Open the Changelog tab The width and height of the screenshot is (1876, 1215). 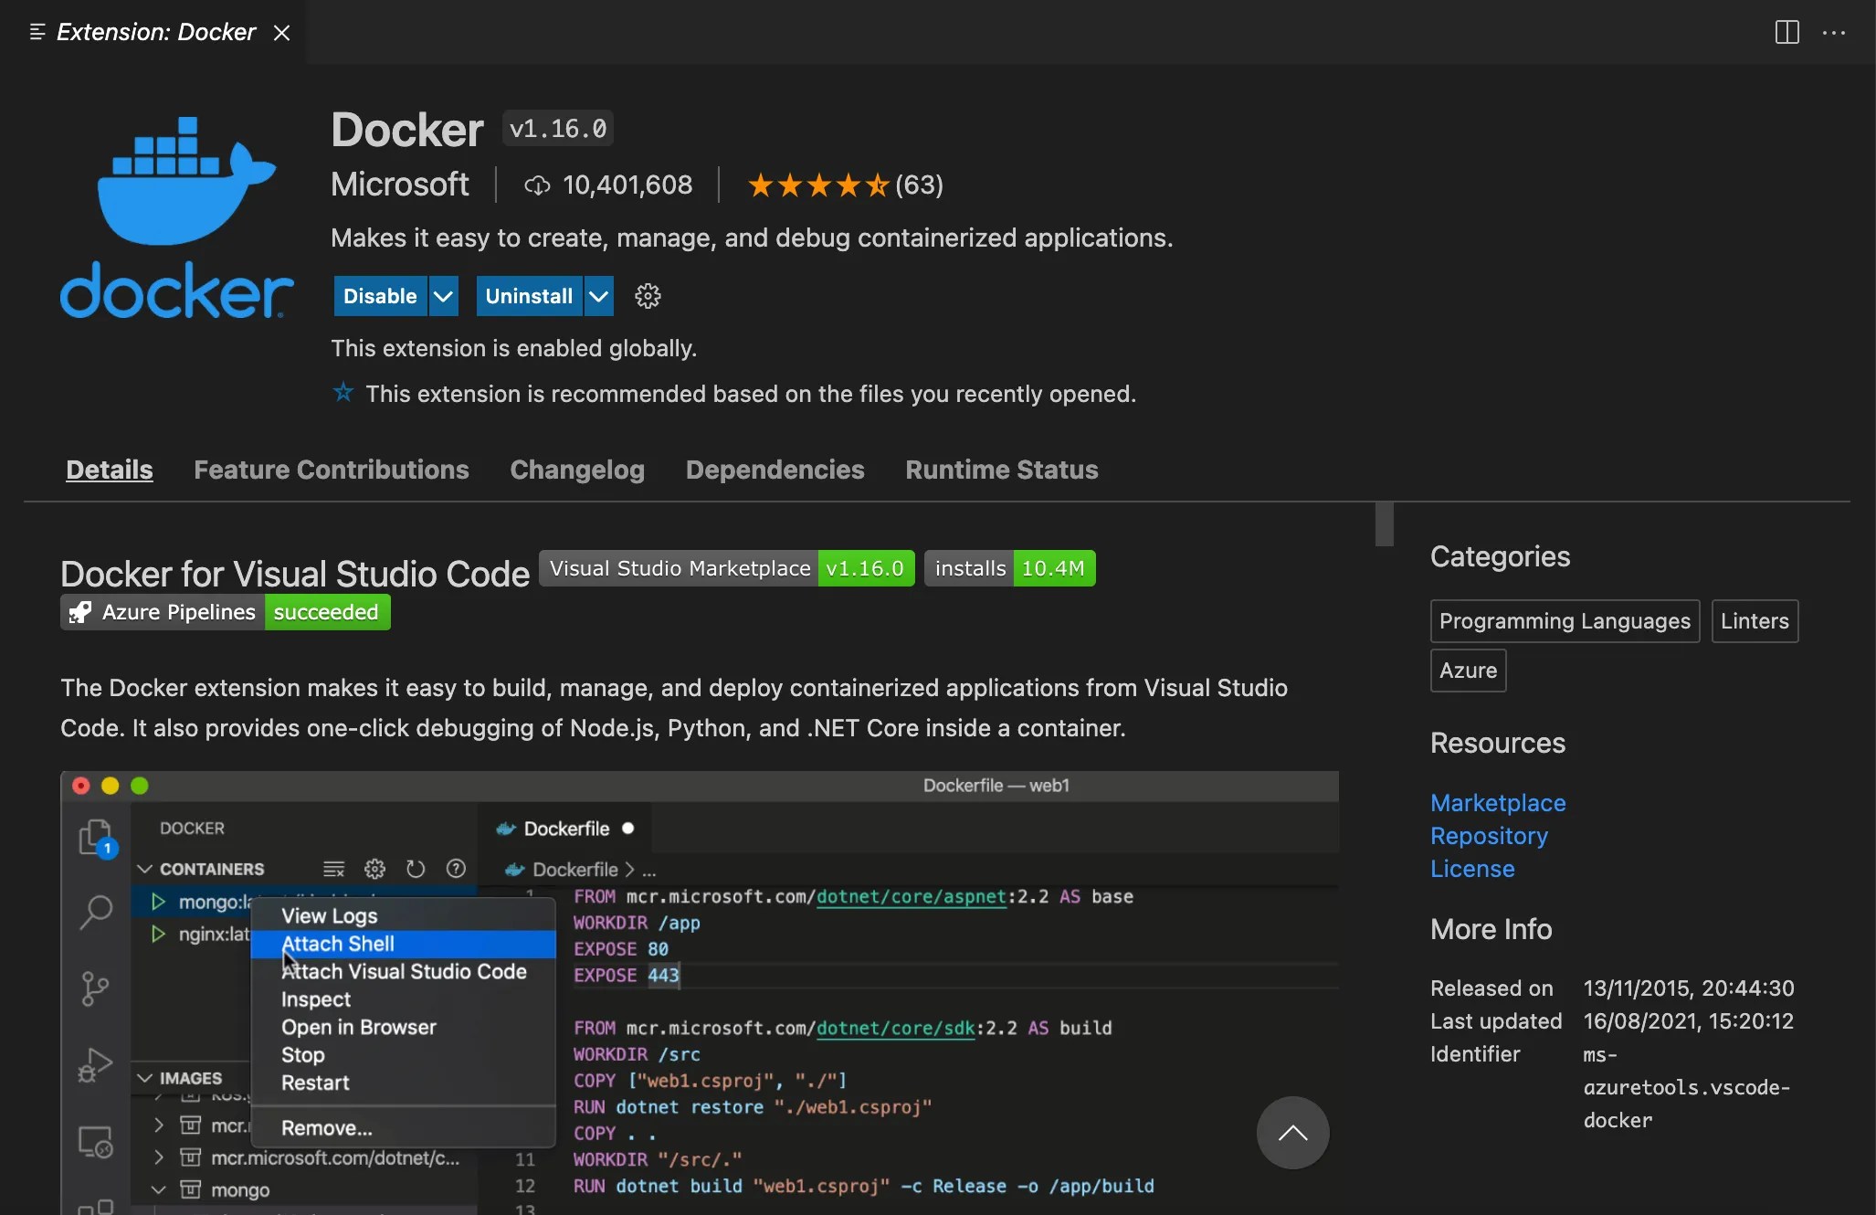click(x=577, y=470)
